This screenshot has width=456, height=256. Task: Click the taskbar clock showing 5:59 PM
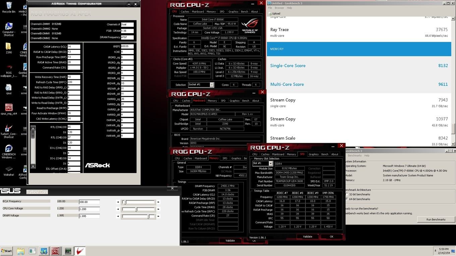click(444, 251)
